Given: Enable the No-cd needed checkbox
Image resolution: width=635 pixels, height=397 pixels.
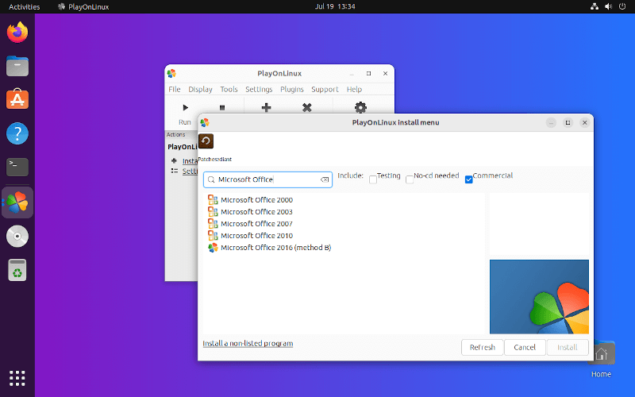Looking at the screenshot, I should pyautogui.click(x=410, y=179).
